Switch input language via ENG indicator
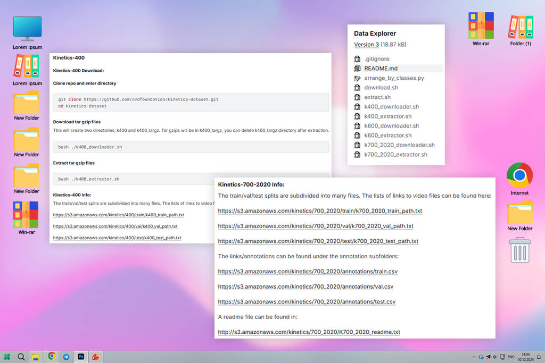Viewport: 545px width, 363px height. [x=511, y=357]
